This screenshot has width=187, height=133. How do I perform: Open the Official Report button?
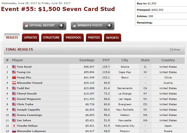(42, 26)
